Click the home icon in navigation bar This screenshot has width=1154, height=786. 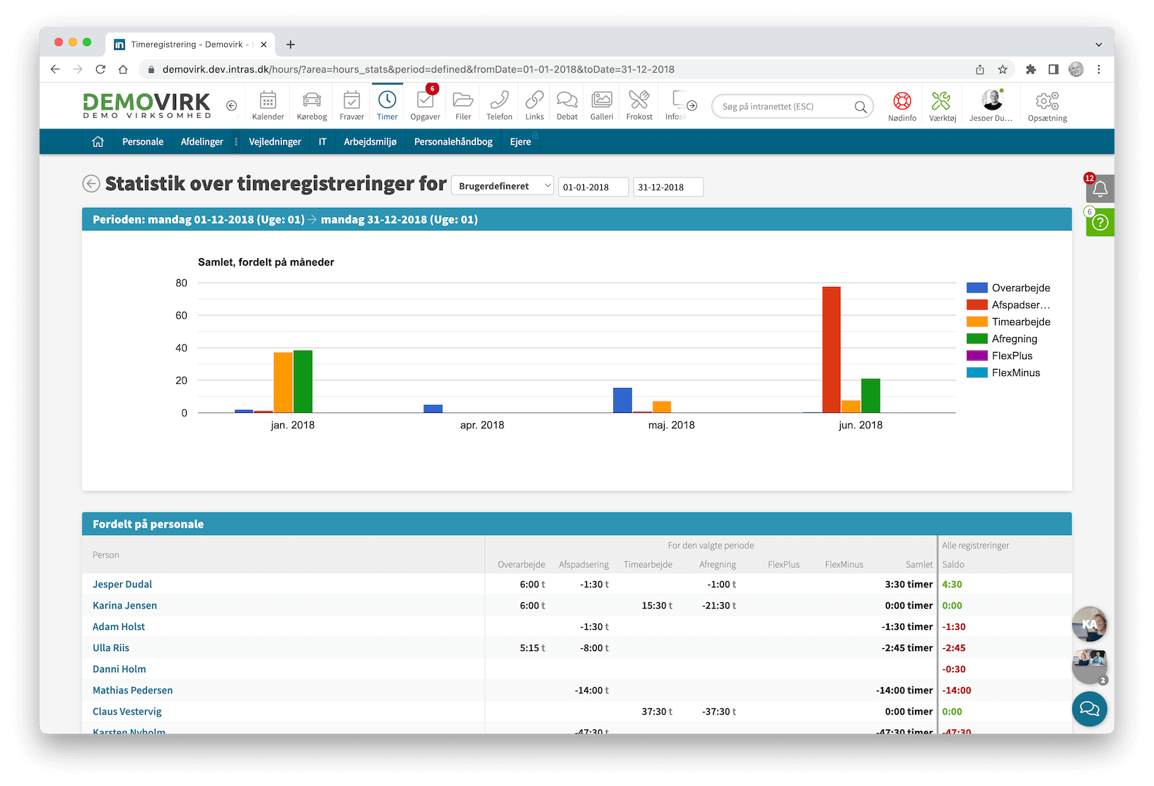(98, 141)
